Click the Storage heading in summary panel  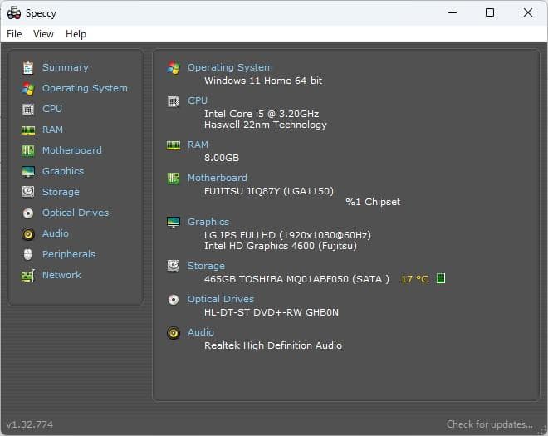206,266
